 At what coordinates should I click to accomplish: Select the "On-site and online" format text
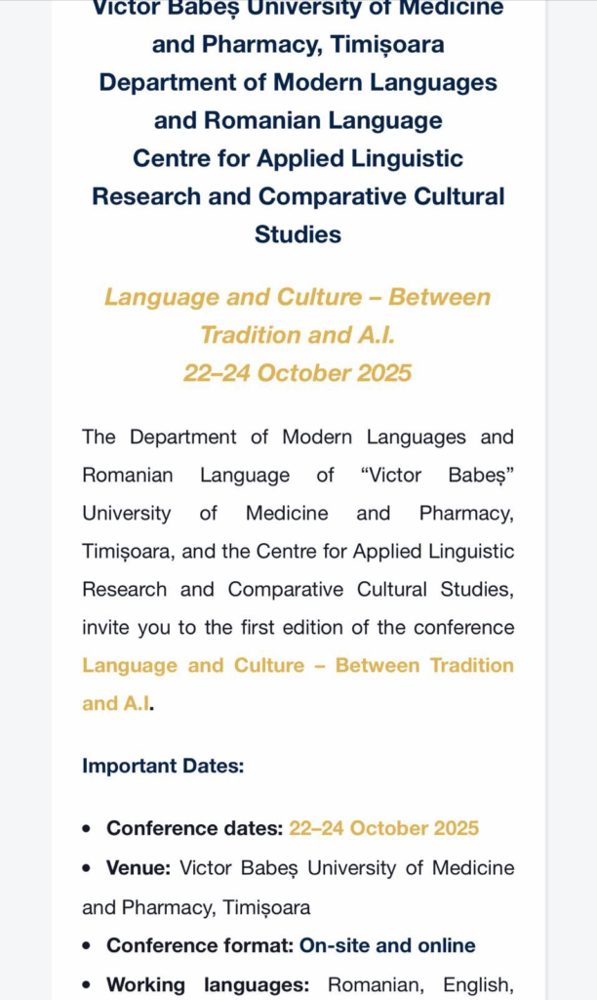coord(387,945)
